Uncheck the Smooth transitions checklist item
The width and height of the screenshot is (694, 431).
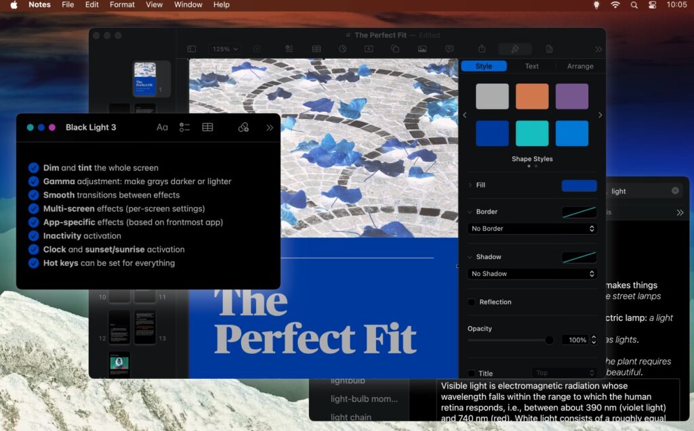pos(34,195)
